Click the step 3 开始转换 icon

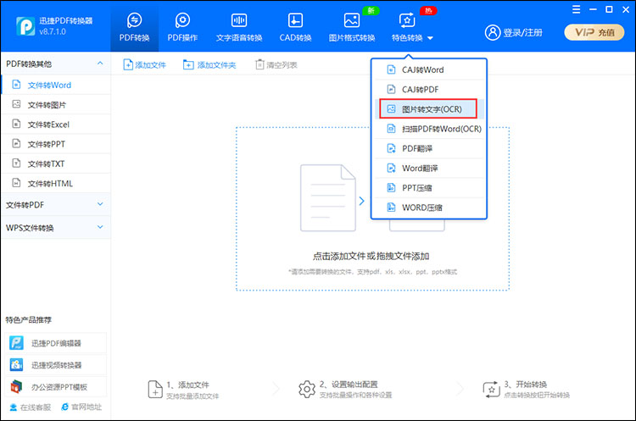tap(491, 390)
